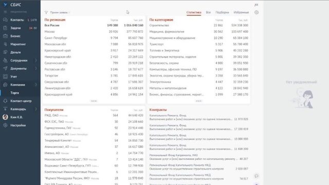Show more regions via the По регионам ellipsis
The width and height of the screenshot is (329, 185).
coord(94,101)
